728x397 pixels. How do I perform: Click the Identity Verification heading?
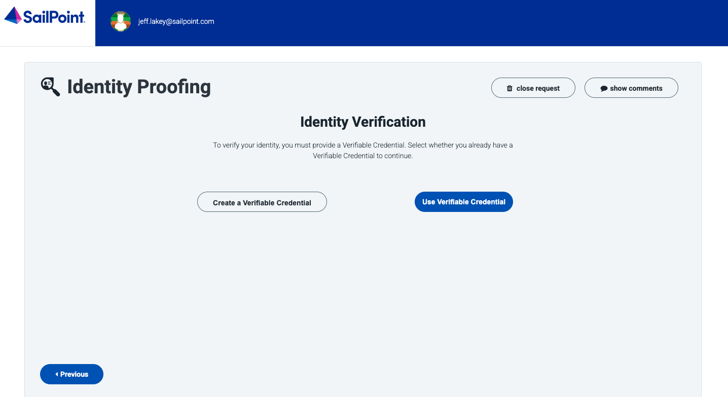[363, 122]
